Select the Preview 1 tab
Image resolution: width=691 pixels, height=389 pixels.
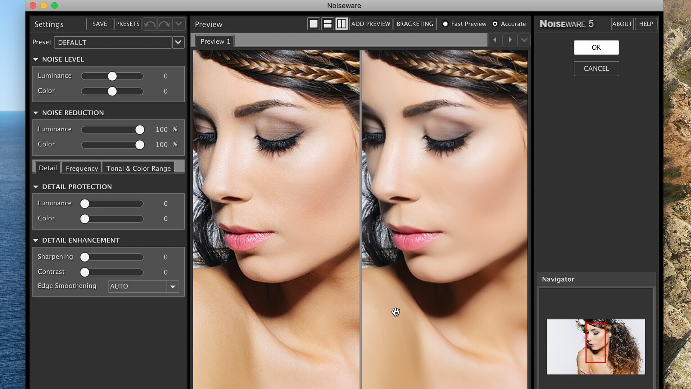tap(215, 41)
